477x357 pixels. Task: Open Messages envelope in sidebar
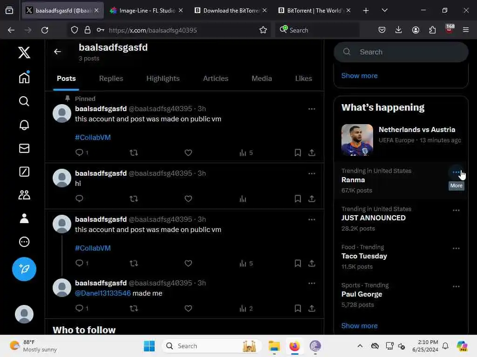click(24, 148)
